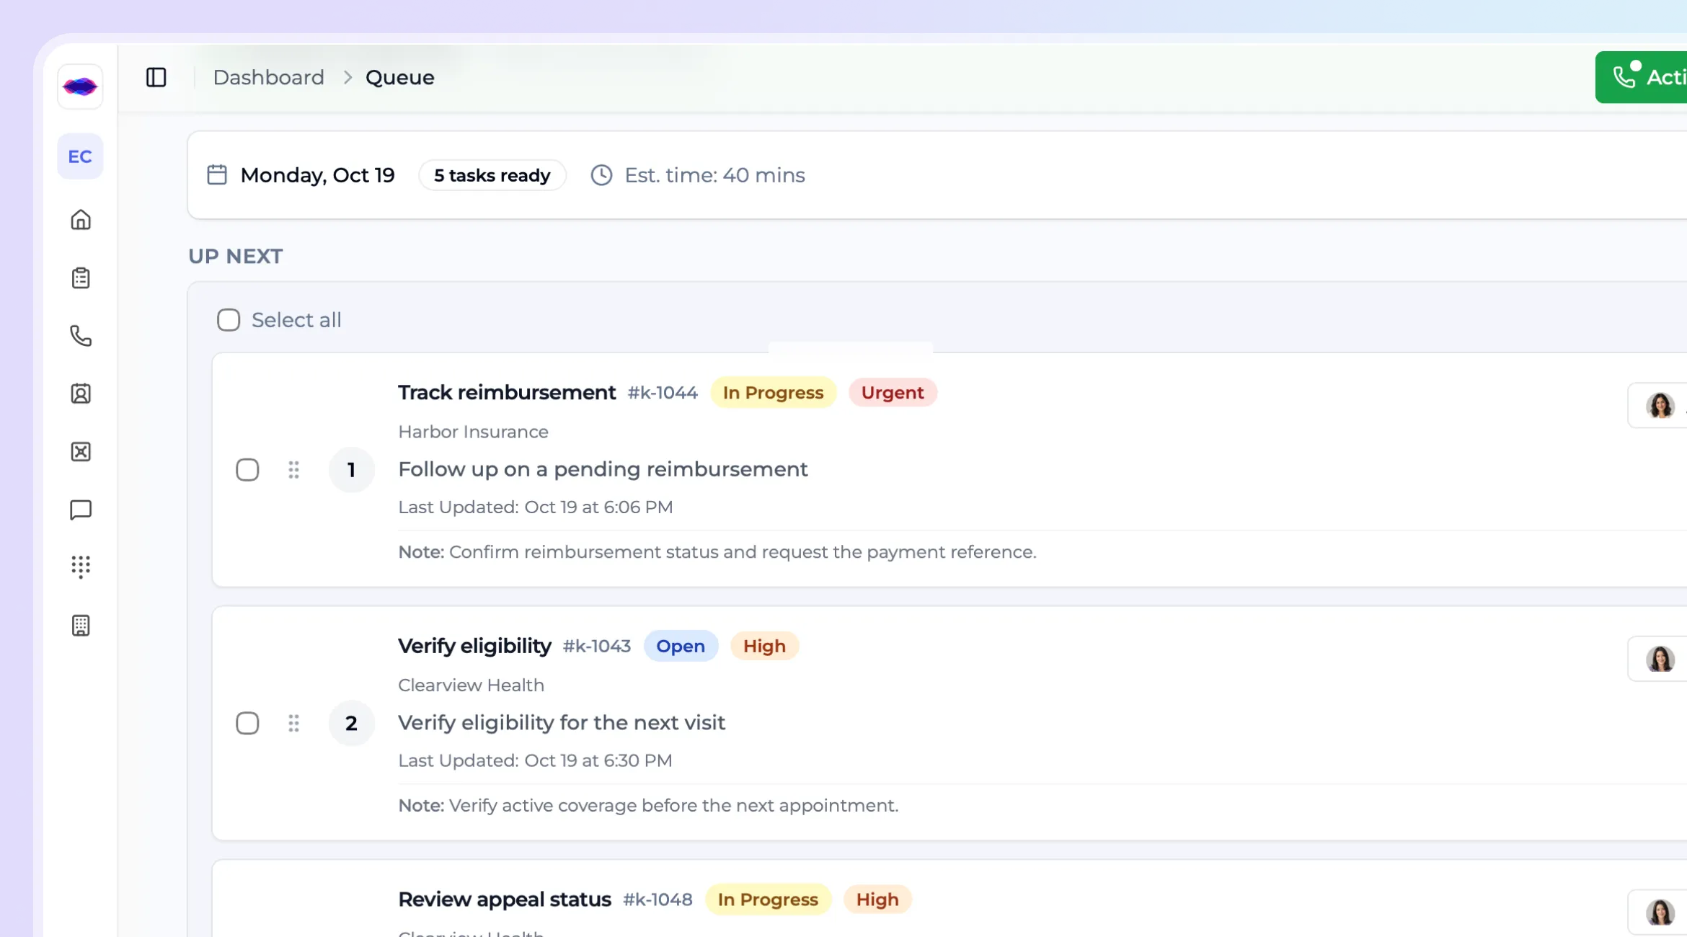The image size is (1687, 937).
Task: Open the building icon in sidebar
Action: point(81,626)
